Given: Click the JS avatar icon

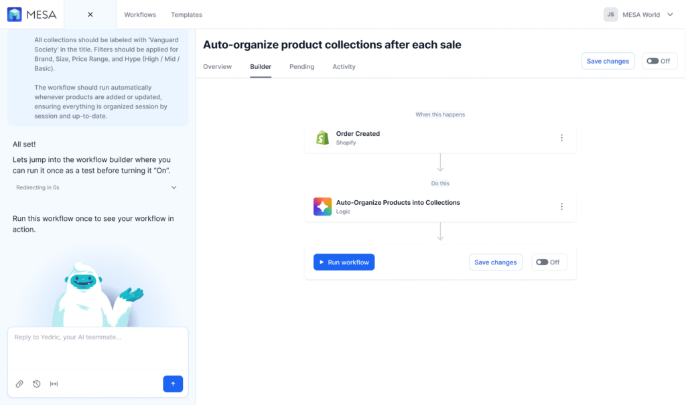Looking at the screenshot, I should [610, 14].
